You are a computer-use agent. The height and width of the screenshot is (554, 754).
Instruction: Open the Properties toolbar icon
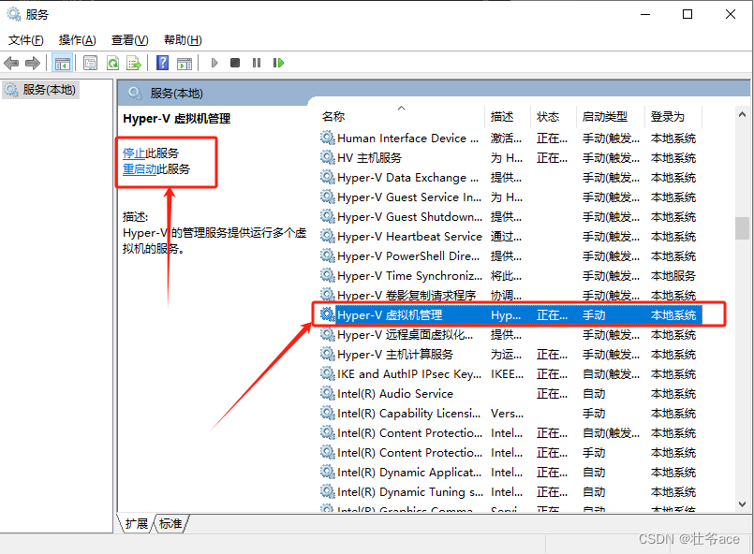click(90, 63)
